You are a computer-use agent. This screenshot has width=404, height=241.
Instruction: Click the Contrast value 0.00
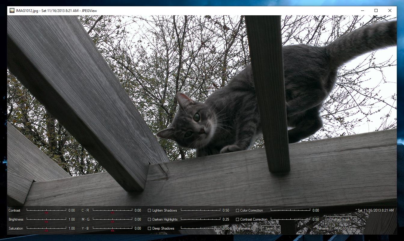pos(72,210)
